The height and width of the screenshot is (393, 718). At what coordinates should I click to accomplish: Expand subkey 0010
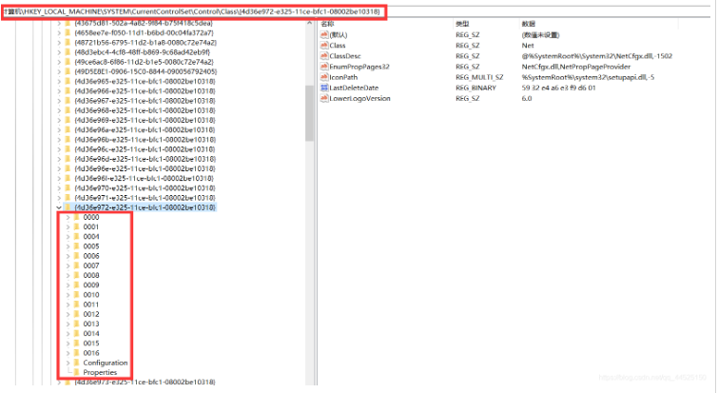point(68,295)
